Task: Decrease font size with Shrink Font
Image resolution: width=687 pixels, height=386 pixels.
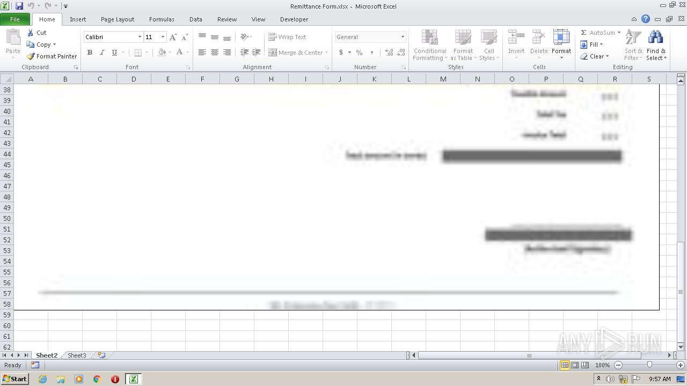Action: [x=185, y=37]
